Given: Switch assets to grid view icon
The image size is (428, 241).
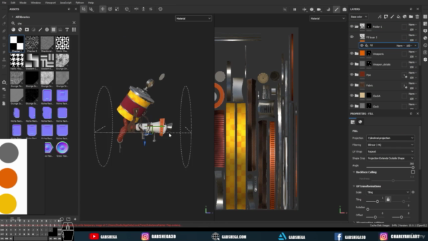Looking at the screenshot, I should click(74, 29).
